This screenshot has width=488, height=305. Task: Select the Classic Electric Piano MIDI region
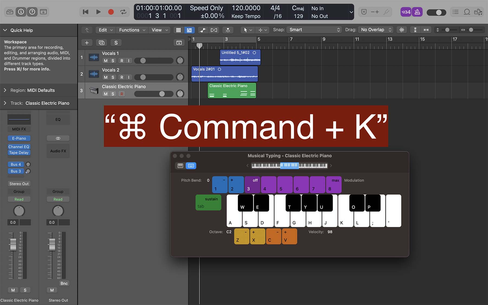[232, 90]
